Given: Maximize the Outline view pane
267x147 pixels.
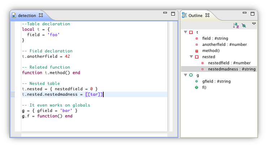Looking at the screenshot, I should tap(253, 14).
